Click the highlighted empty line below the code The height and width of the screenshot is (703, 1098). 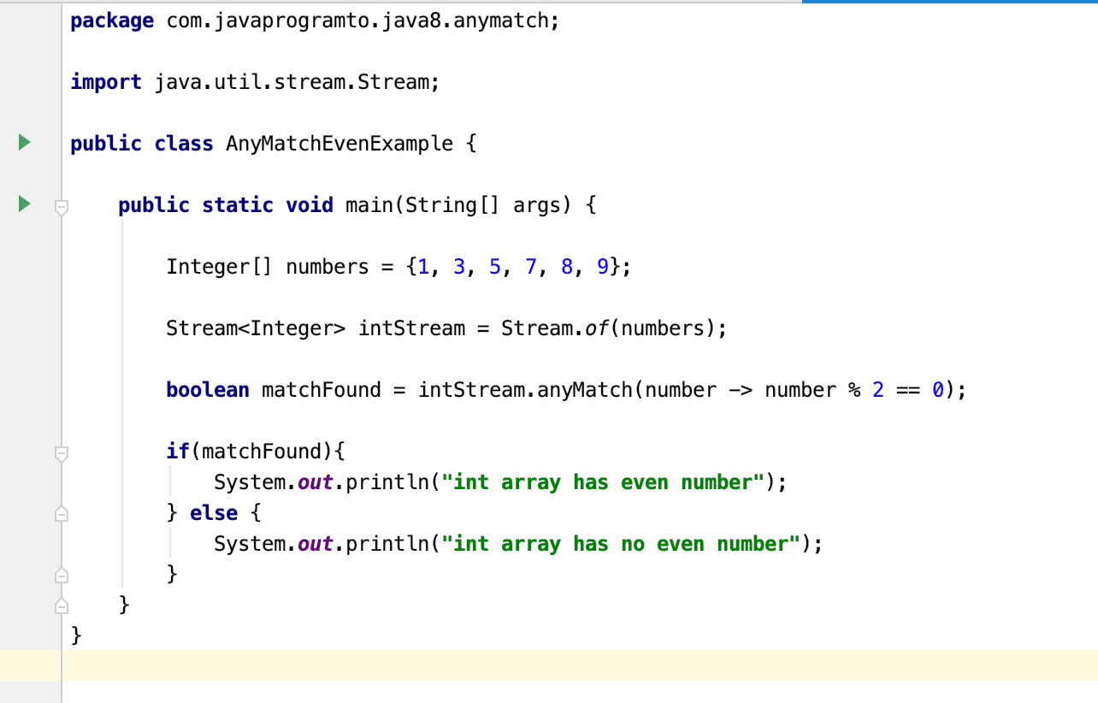pyautogui.click(x=513, y=664)
